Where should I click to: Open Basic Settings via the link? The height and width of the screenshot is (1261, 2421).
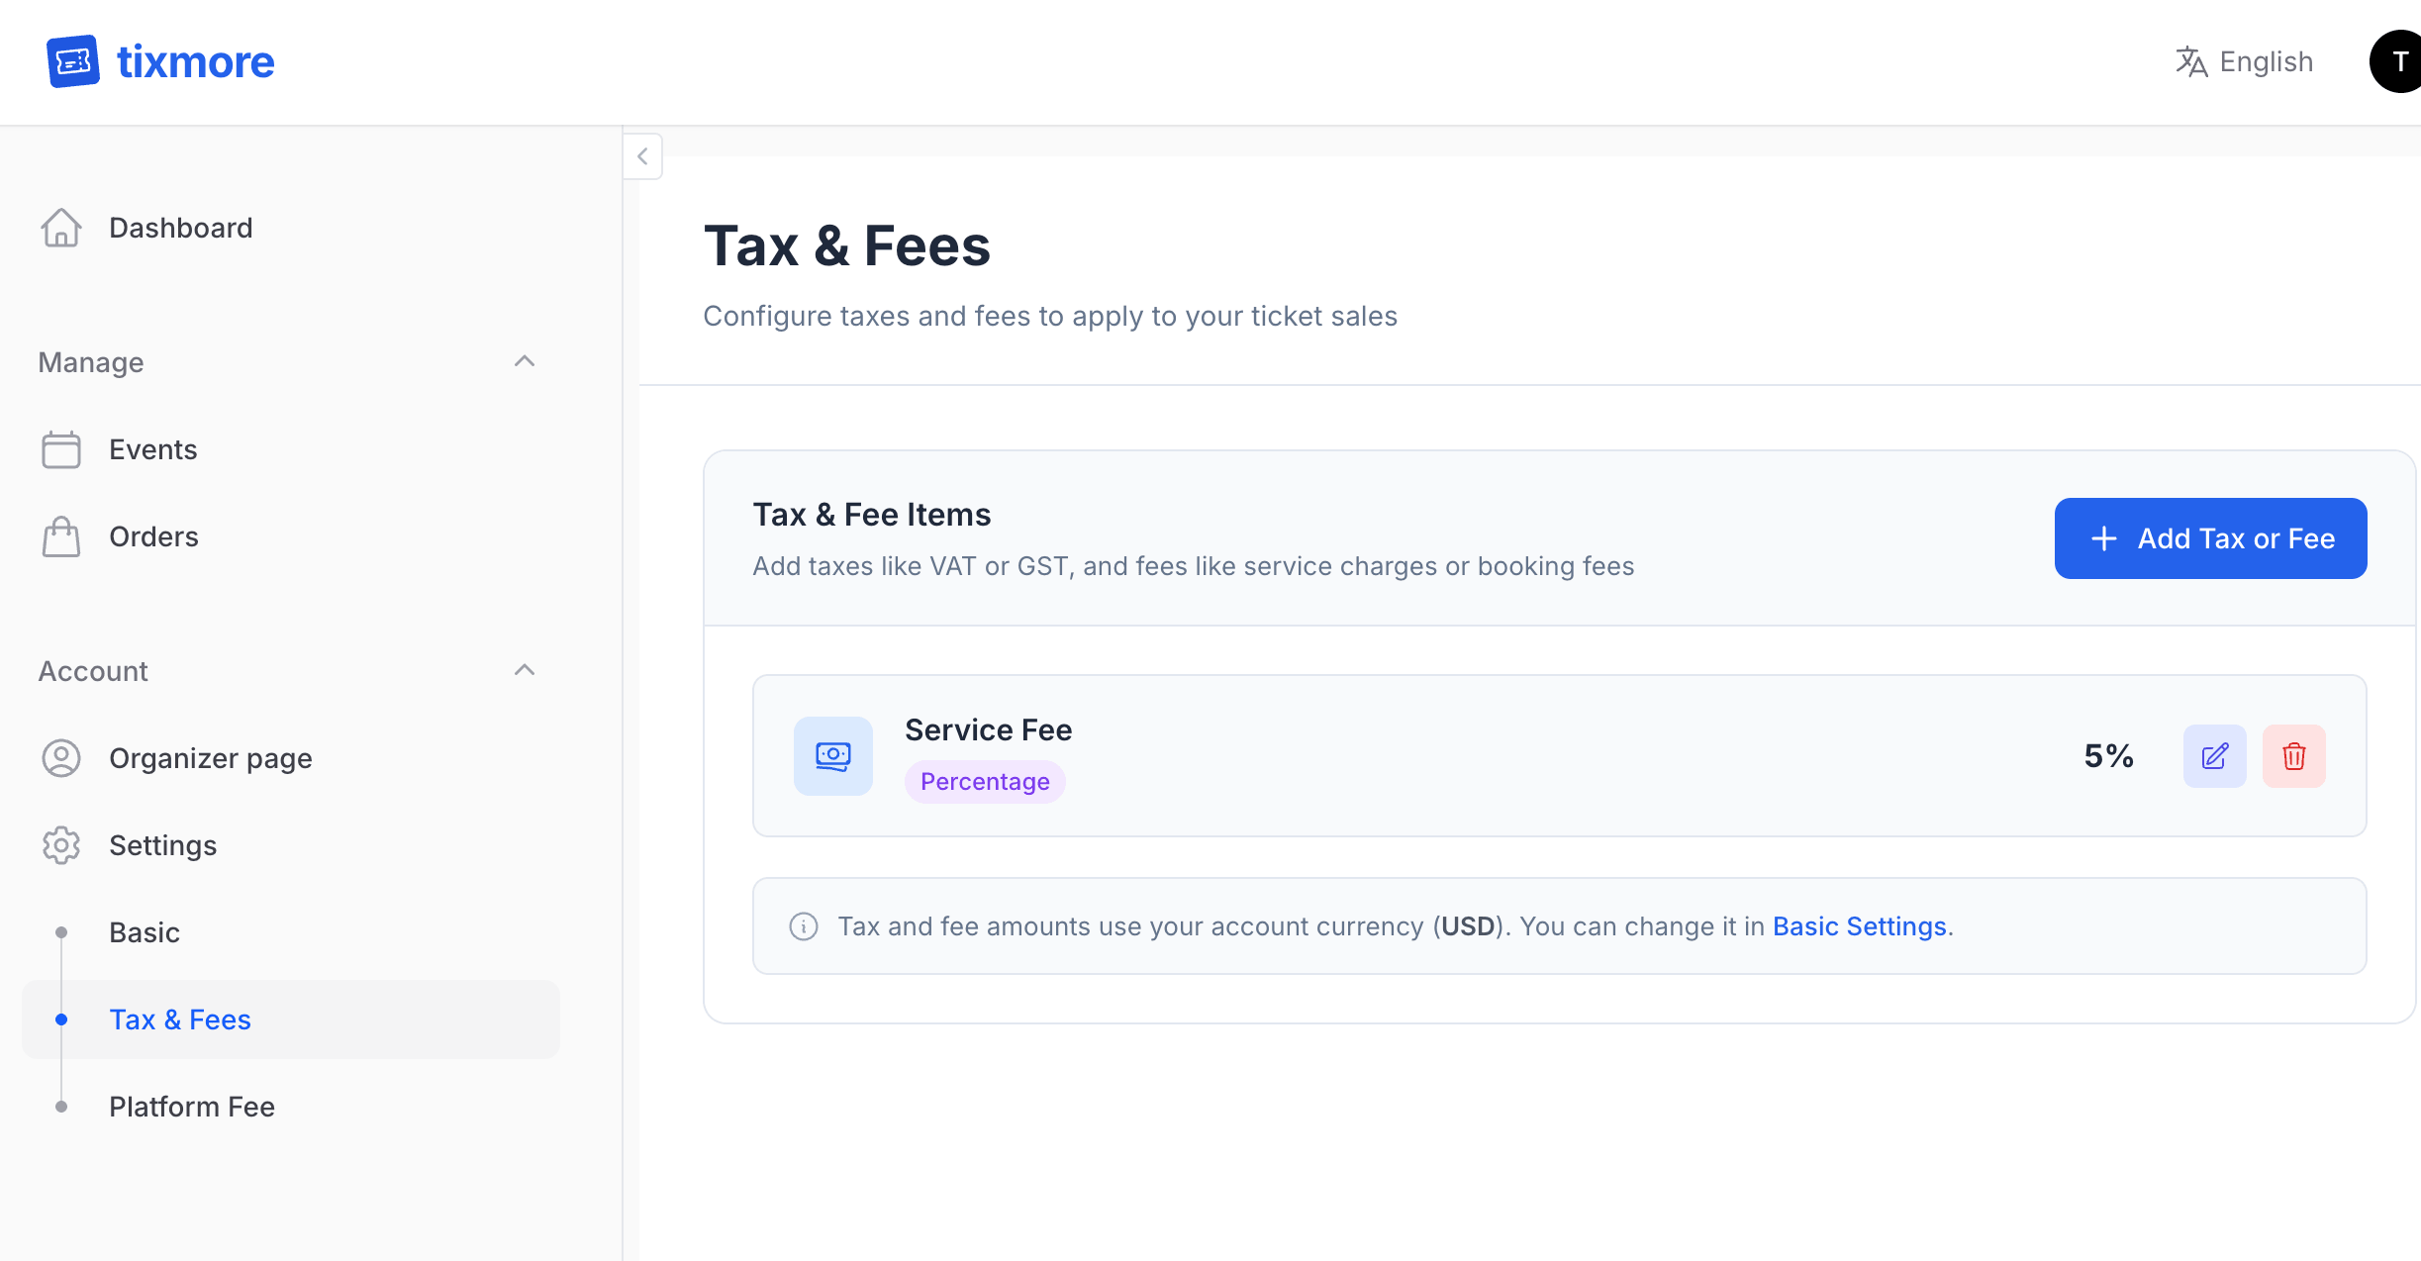[1859, 926]
